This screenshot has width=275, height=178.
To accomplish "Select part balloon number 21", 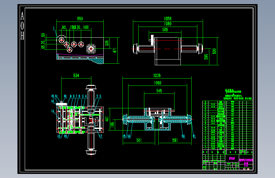I will pyautogui.click(x=194, y=136).
